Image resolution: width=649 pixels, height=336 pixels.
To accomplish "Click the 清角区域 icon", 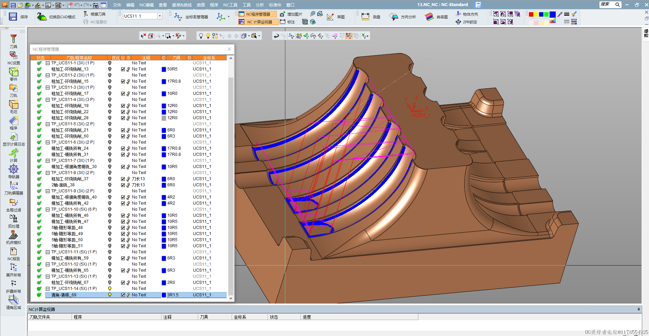I will pos(14,302).
